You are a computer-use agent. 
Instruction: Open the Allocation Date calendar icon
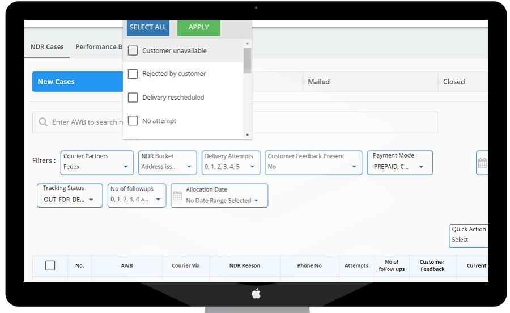tap(177, 195)
